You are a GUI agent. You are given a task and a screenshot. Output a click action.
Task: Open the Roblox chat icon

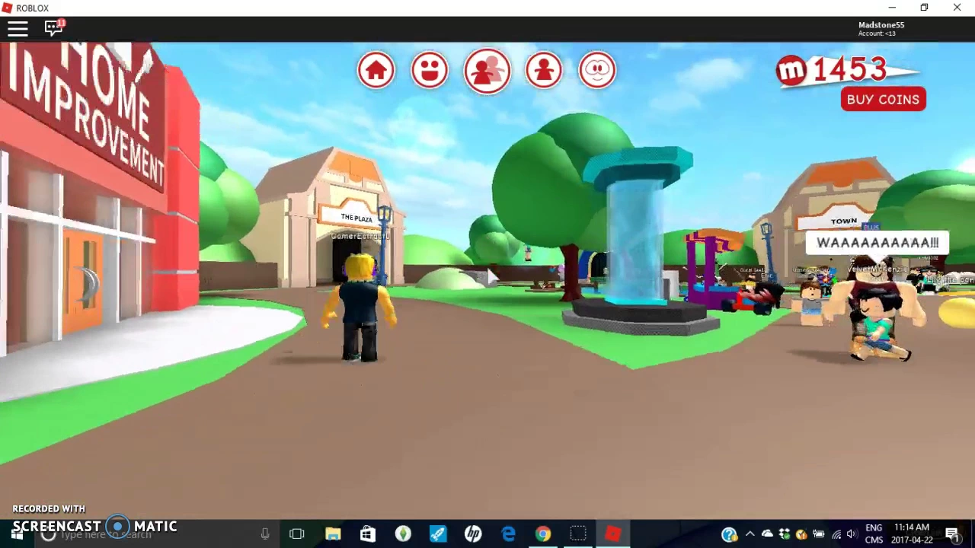click(x=54, y=28)
